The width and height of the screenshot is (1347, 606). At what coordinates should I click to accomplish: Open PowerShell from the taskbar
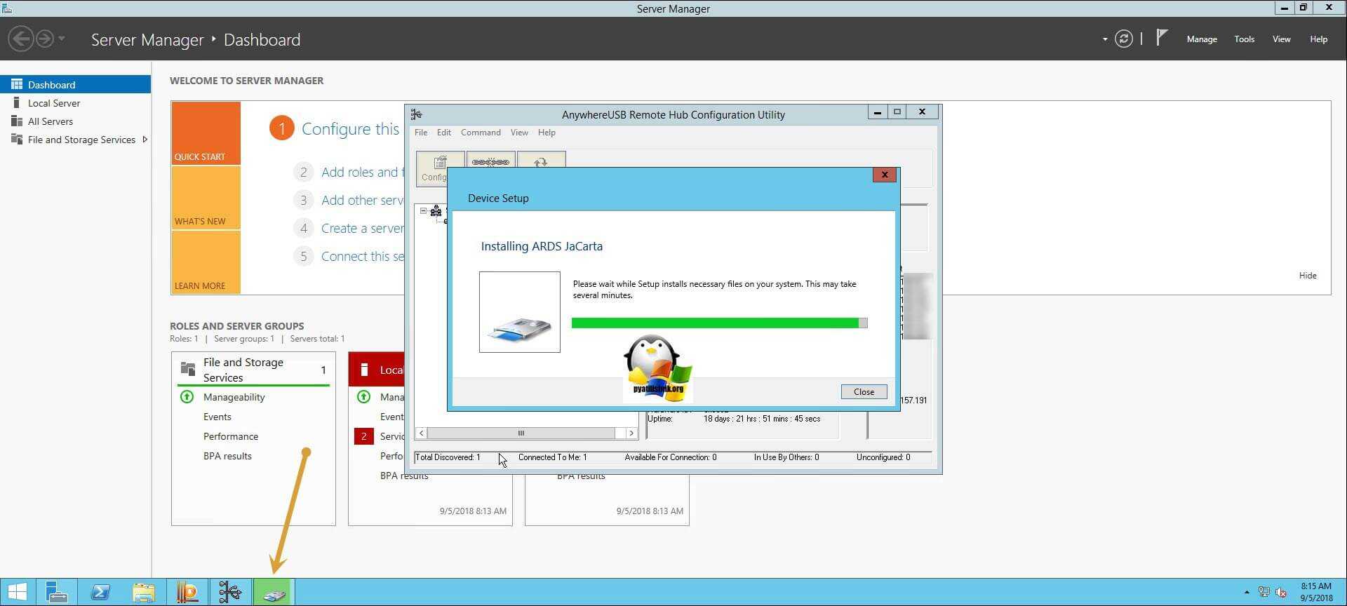[100, 593]
